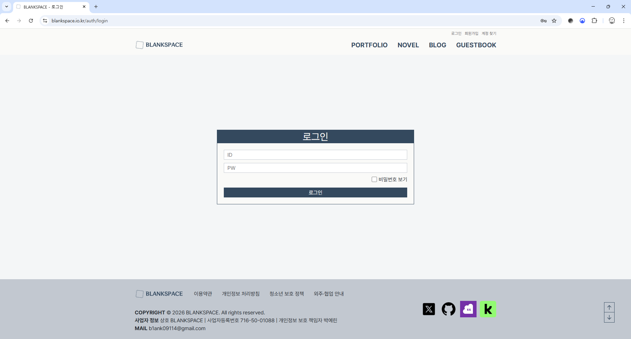The height and width of the screenshot is (339, 631).
Task: Go to the GUESTBOOK menu item
Action: click(476, 45)
